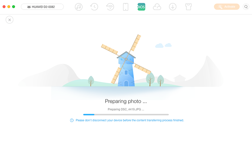252x151 pixels.
Task: Click the Preparing DSC_4419.JPG status text
Action: click(126, 109)
